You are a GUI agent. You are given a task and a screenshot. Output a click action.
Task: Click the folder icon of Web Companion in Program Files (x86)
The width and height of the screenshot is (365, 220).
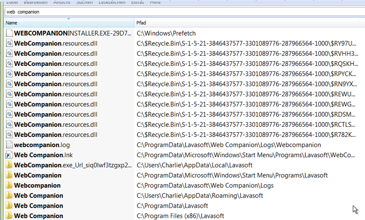click(9, 216)
